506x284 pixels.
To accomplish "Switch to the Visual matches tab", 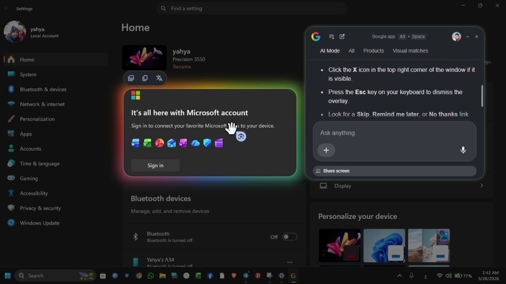I will click(x=410, y=50).
